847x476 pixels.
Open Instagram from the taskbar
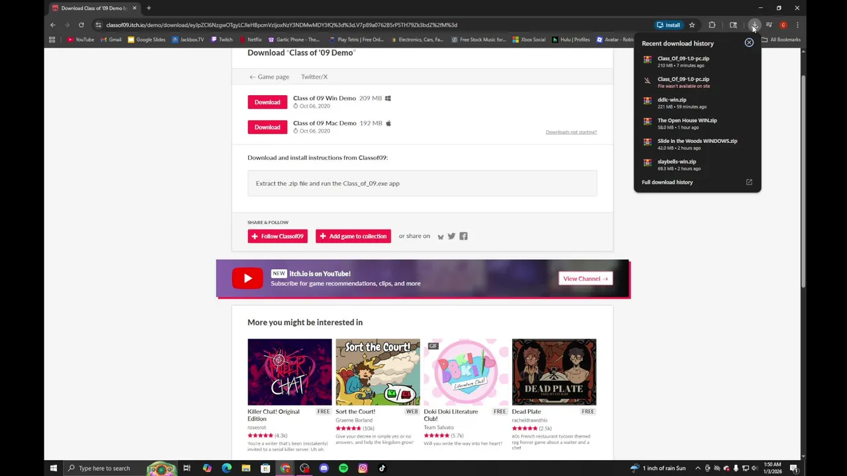(363, 468)
